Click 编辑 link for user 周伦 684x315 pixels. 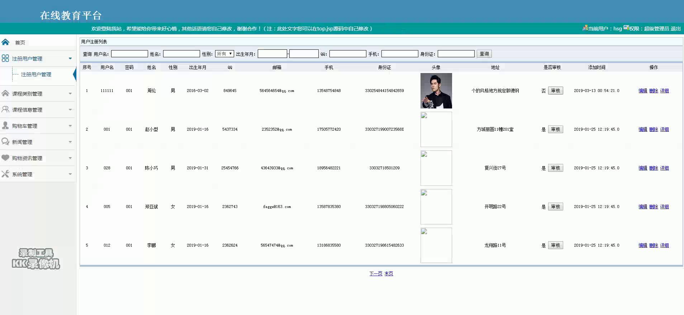(643, 91)
